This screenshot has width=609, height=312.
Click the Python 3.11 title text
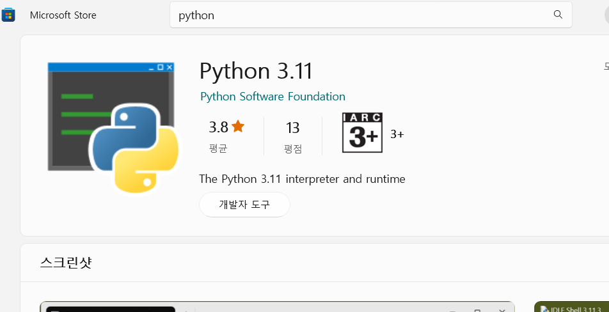[x=256, y=71]
